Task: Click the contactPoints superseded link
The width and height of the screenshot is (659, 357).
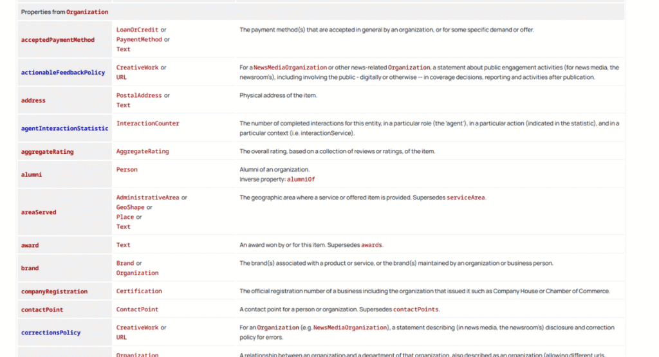Action: pos(416,309)
